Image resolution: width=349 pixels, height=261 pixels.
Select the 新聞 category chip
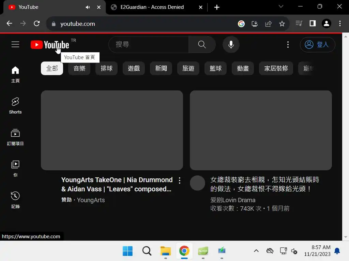161,68
